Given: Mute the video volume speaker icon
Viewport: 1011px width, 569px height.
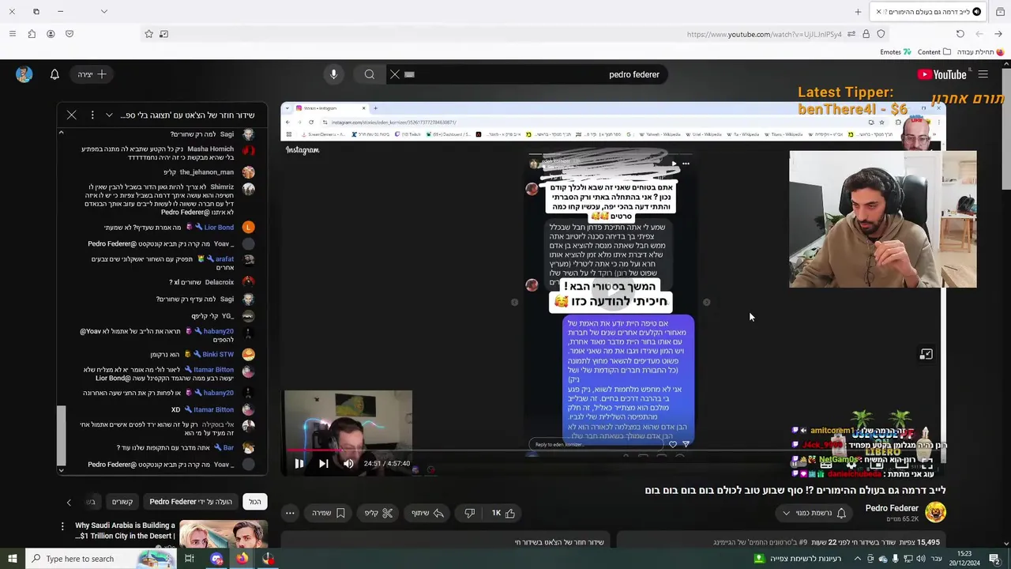Looking at the screenshot, I should click(x=348, y=464).
